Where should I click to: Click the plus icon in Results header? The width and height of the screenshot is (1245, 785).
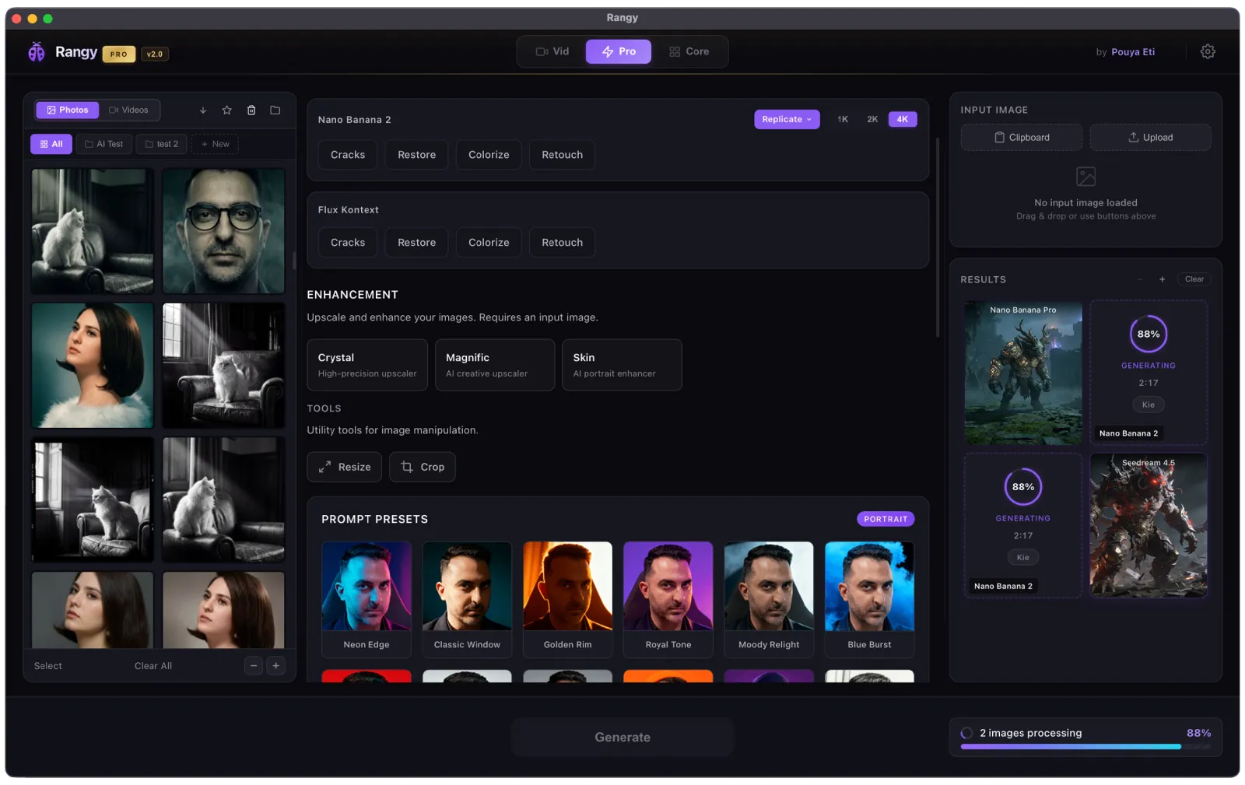[x=1162, y=279]
